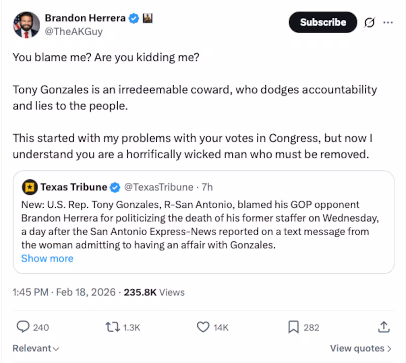Expand the quoted tweet with Show more

(x=47, y=259)
